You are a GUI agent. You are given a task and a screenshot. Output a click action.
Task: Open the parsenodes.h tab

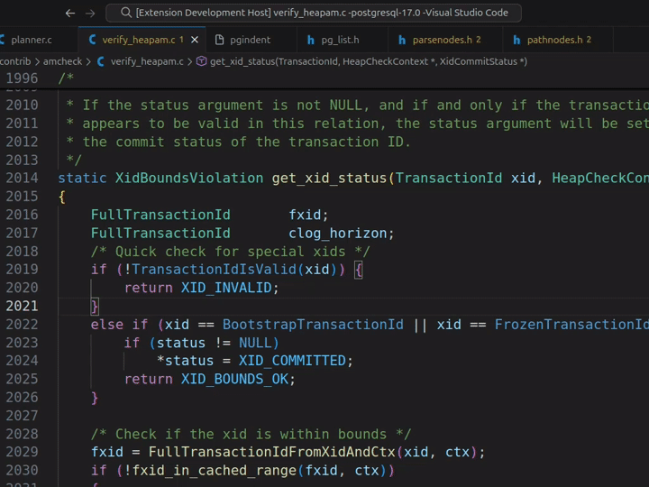pyautogui.click(x=442, y=40)
